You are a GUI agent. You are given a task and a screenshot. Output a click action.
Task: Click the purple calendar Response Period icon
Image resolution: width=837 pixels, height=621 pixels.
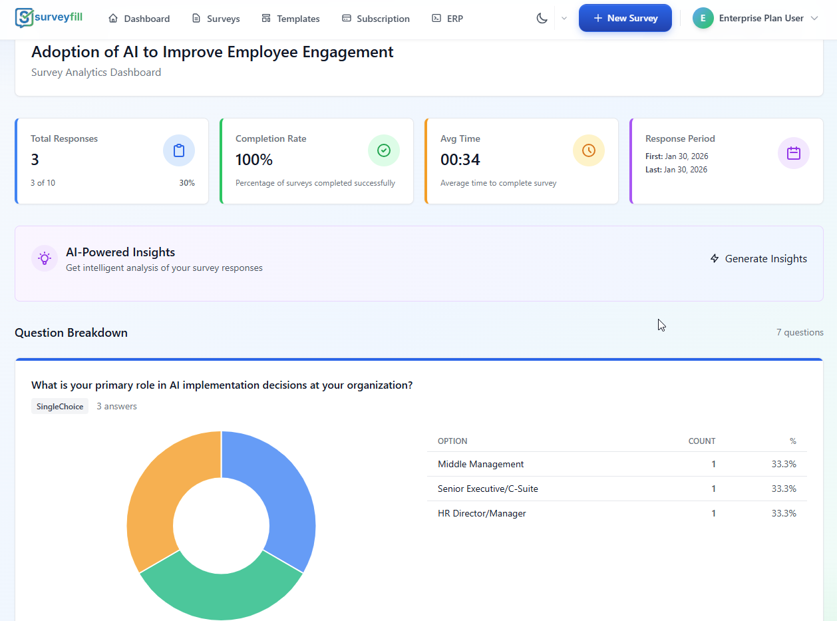point(794,153)
